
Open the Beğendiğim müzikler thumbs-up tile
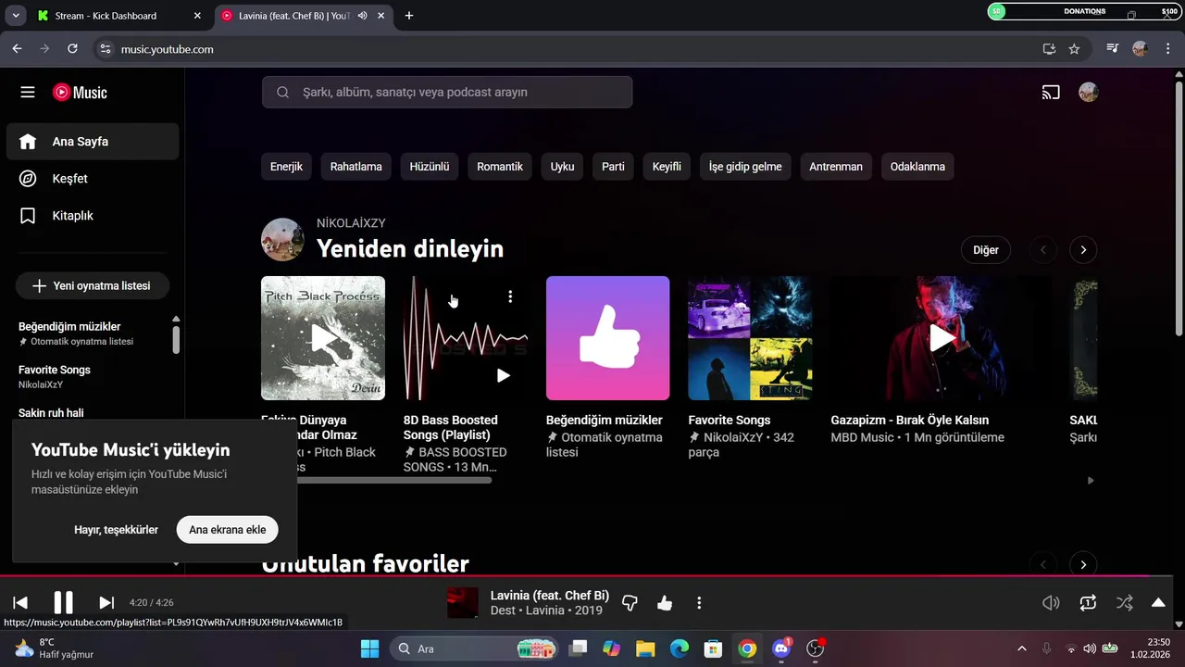[607, 338]
